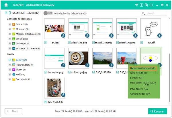Click the Call Logs phone icon
172x118 pixels.
pyautogui.click(x=13, y=39)
